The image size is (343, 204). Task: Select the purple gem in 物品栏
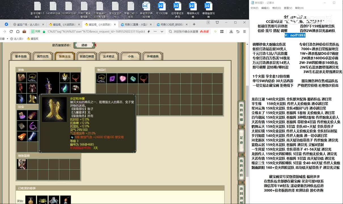point(112,78)
